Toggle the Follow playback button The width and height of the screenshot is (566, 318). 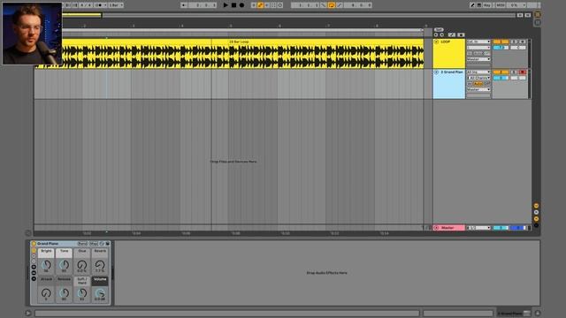pyautogui.click(x=184, y=5)
